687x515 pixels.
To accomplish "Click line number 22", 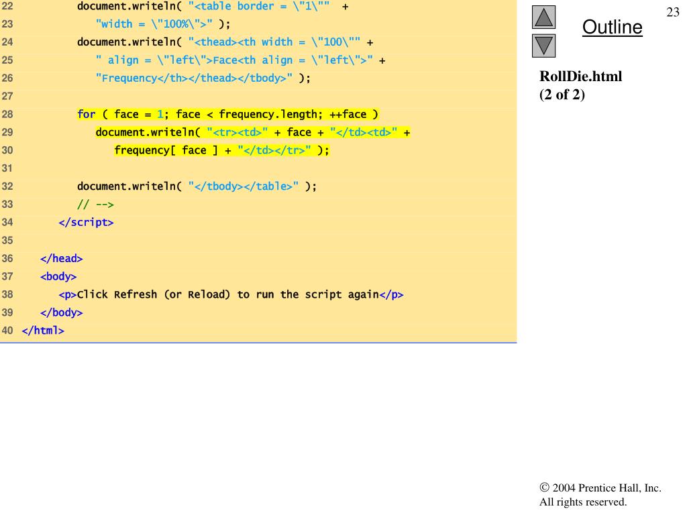I will 7,6.
